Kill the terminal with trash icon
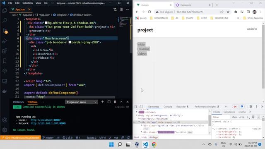 pyautogui.click(x=115, y=102)
